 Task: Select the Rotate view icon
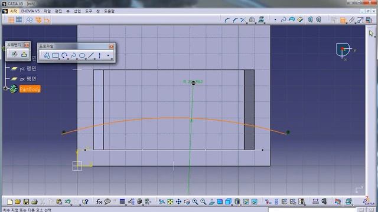[187, 201]
